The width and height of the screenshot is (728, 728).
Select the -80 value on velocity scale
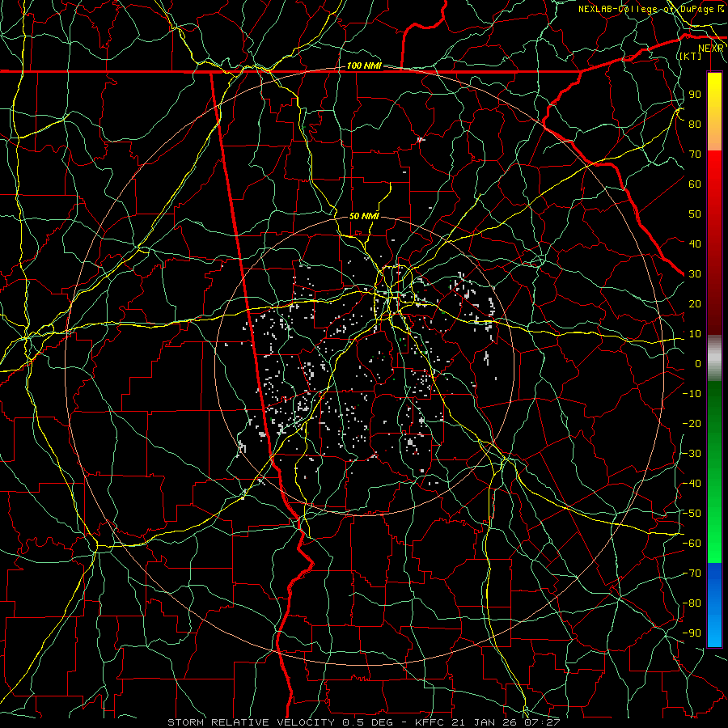click(692, 603)
